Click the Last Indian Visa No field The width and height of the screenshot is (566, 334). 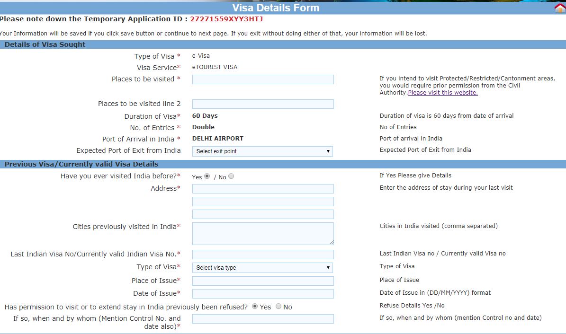coord(262,254)
